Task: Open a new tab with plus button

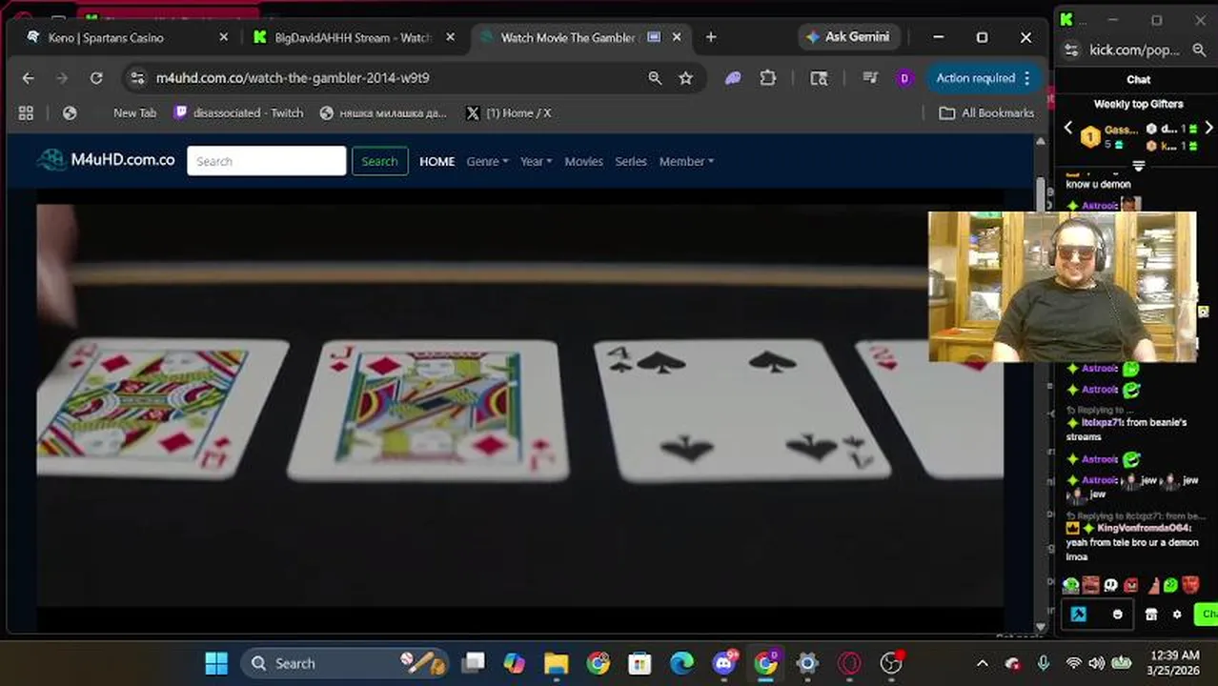Action: coord(711,37)
